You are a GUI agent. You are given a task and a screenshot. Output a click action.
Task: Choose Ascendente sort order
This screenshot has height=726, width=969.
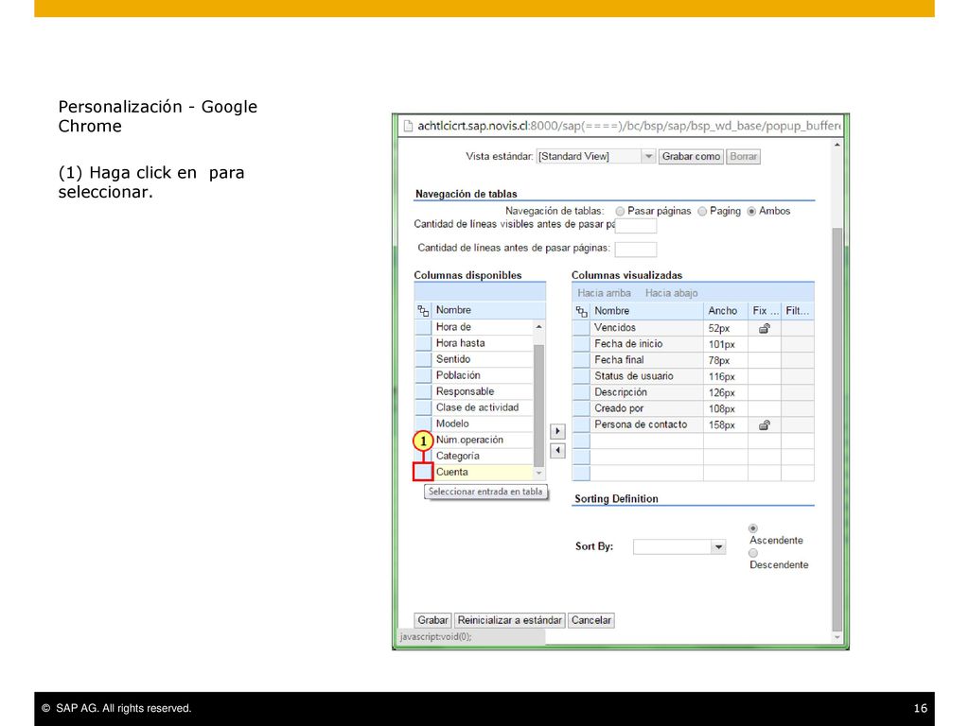[x=752, y=528]
